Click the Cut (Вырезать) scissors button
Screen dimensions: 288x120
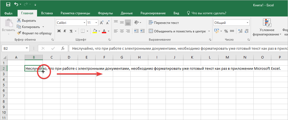[x=26, y=20]
